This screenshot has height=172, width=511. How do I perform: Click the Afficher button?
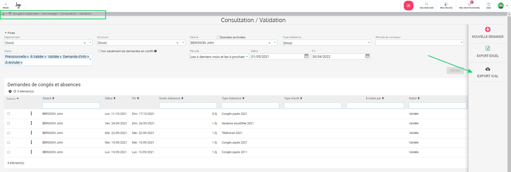click(x=455, y=71)
